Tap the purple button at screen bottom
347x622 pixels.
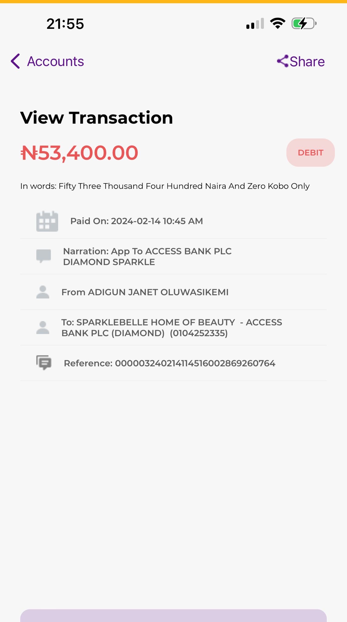173,616
